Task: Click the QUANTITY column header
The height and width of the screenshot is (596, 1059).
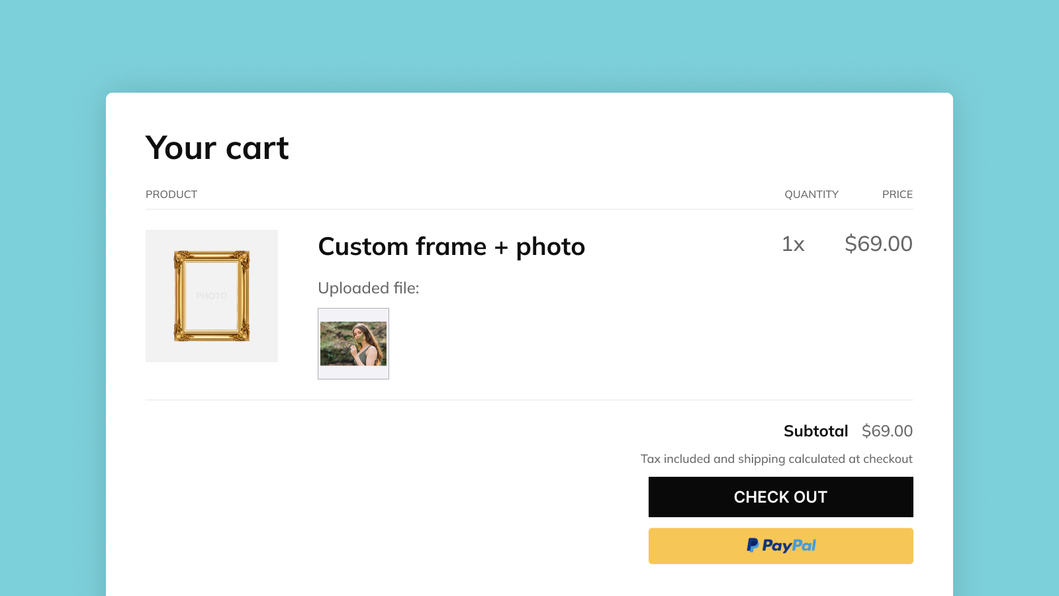Action: click(x=811, y=194)
